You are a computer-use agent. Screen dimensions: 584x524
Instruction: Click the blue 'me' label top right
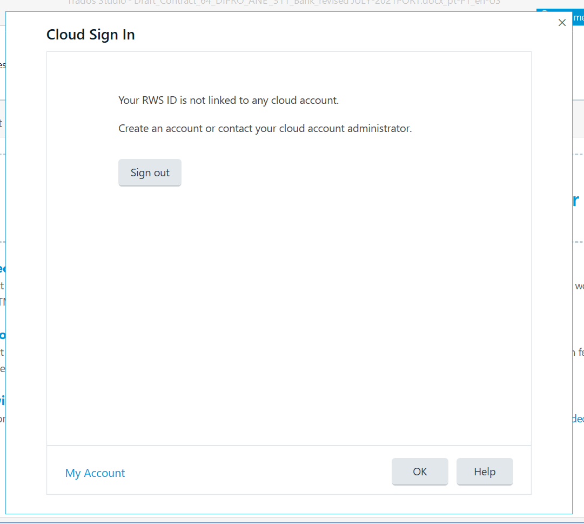(x=579, y=17)
